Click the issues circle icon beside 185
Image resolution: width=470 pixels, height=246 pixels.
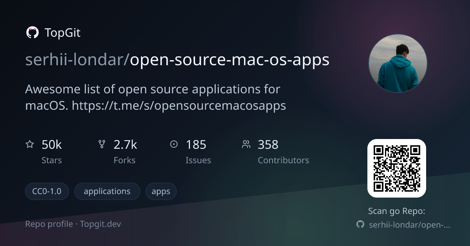point(174,144)
